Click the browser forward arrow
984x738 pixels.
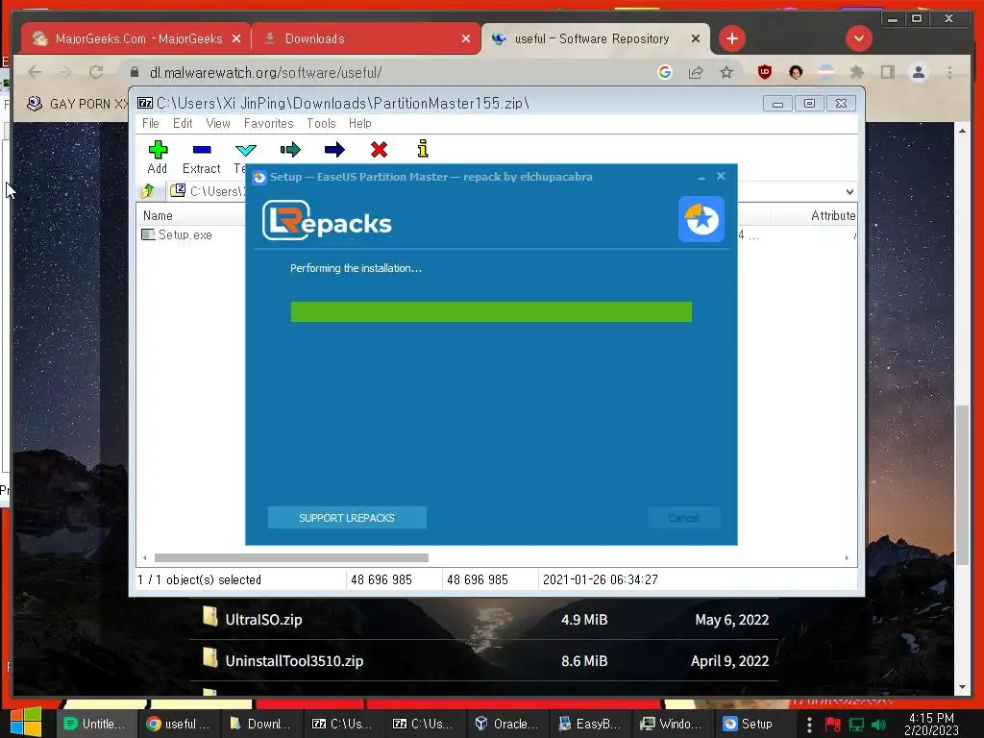pos(65,73)
